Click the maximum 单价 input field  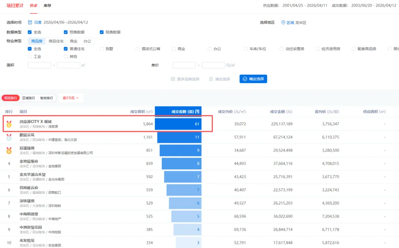click(213, 65)
